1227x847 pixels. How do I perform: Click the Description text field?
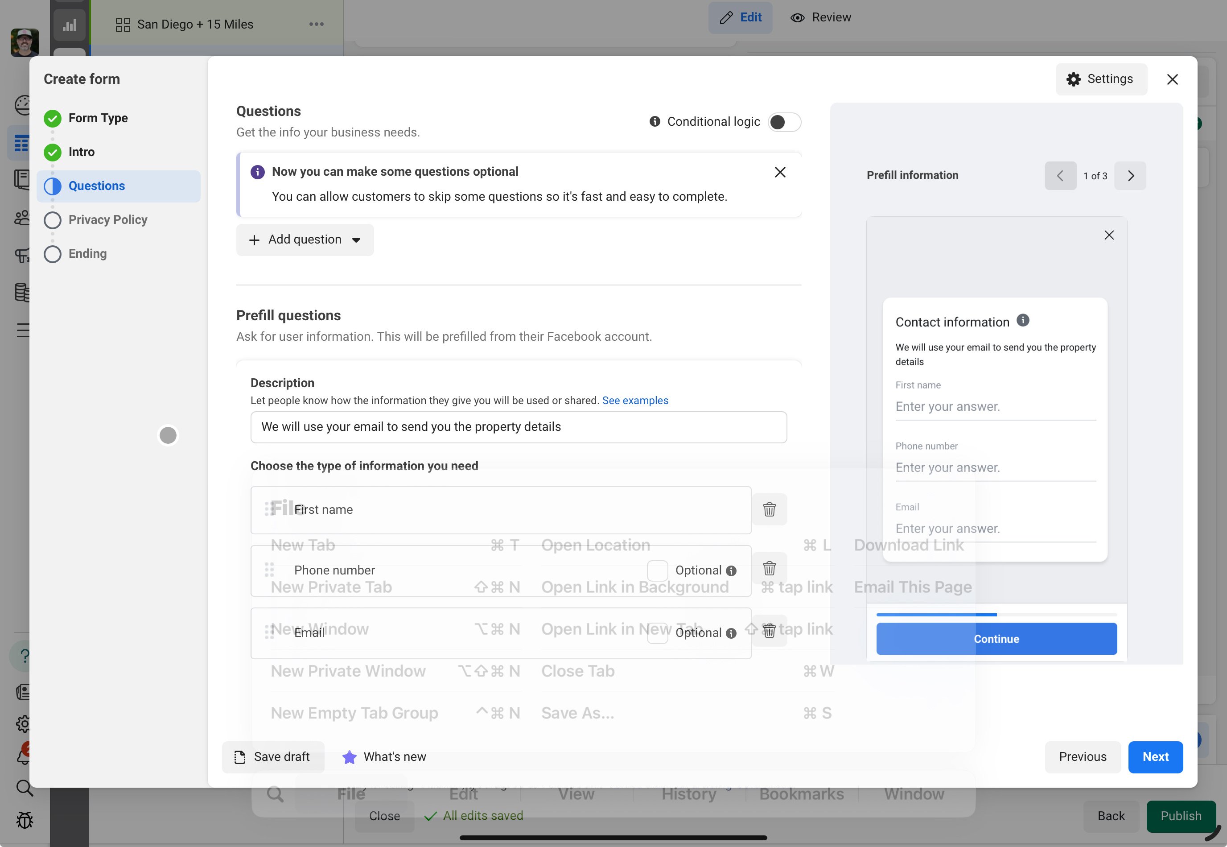click(x=518, y=427)
